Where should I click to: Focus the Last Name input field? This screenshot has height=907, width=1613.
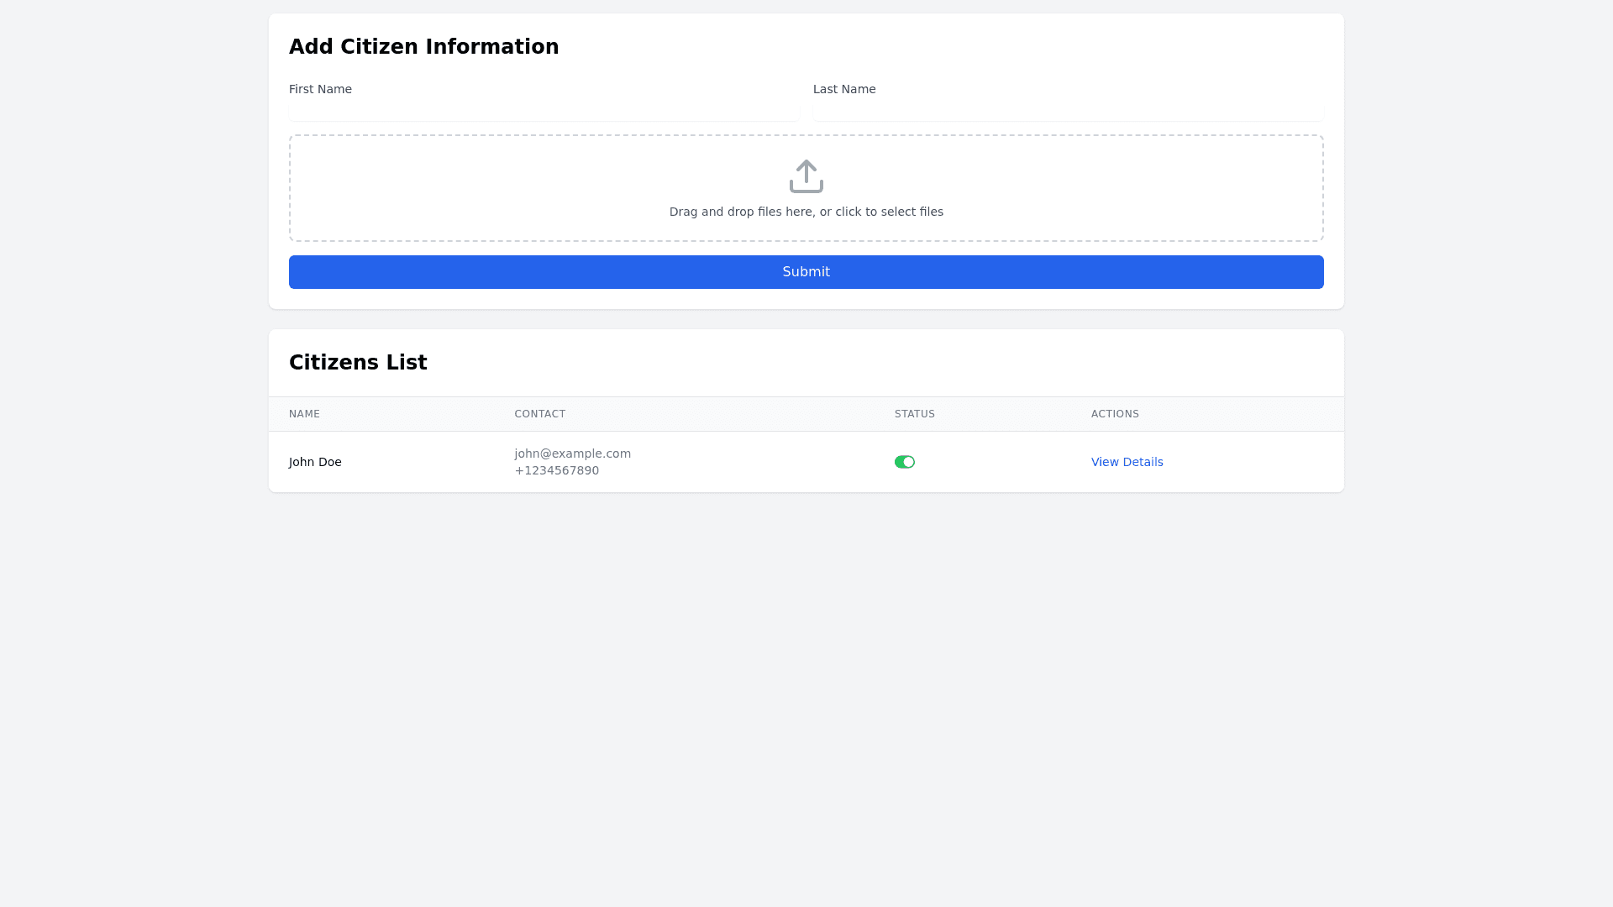pyautogui.click(x=1068, y=112)
